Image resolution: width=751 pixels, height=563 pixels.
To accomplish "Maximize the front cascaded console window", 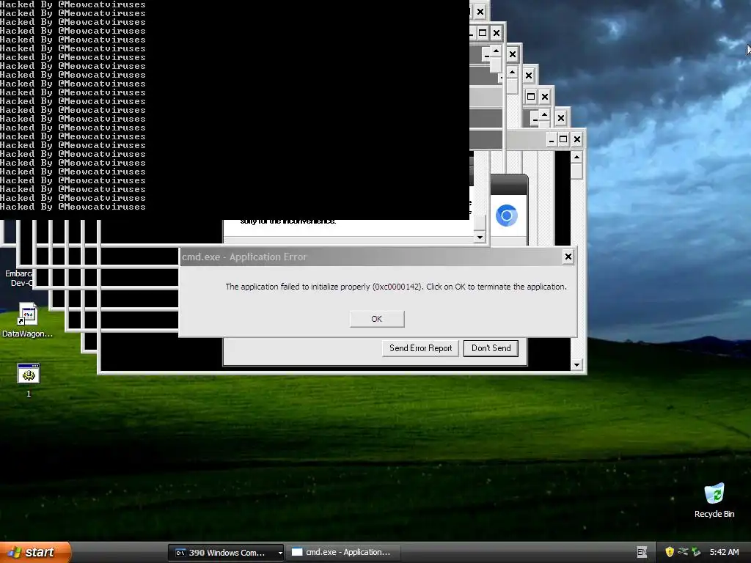I will [x=563, y=139].
